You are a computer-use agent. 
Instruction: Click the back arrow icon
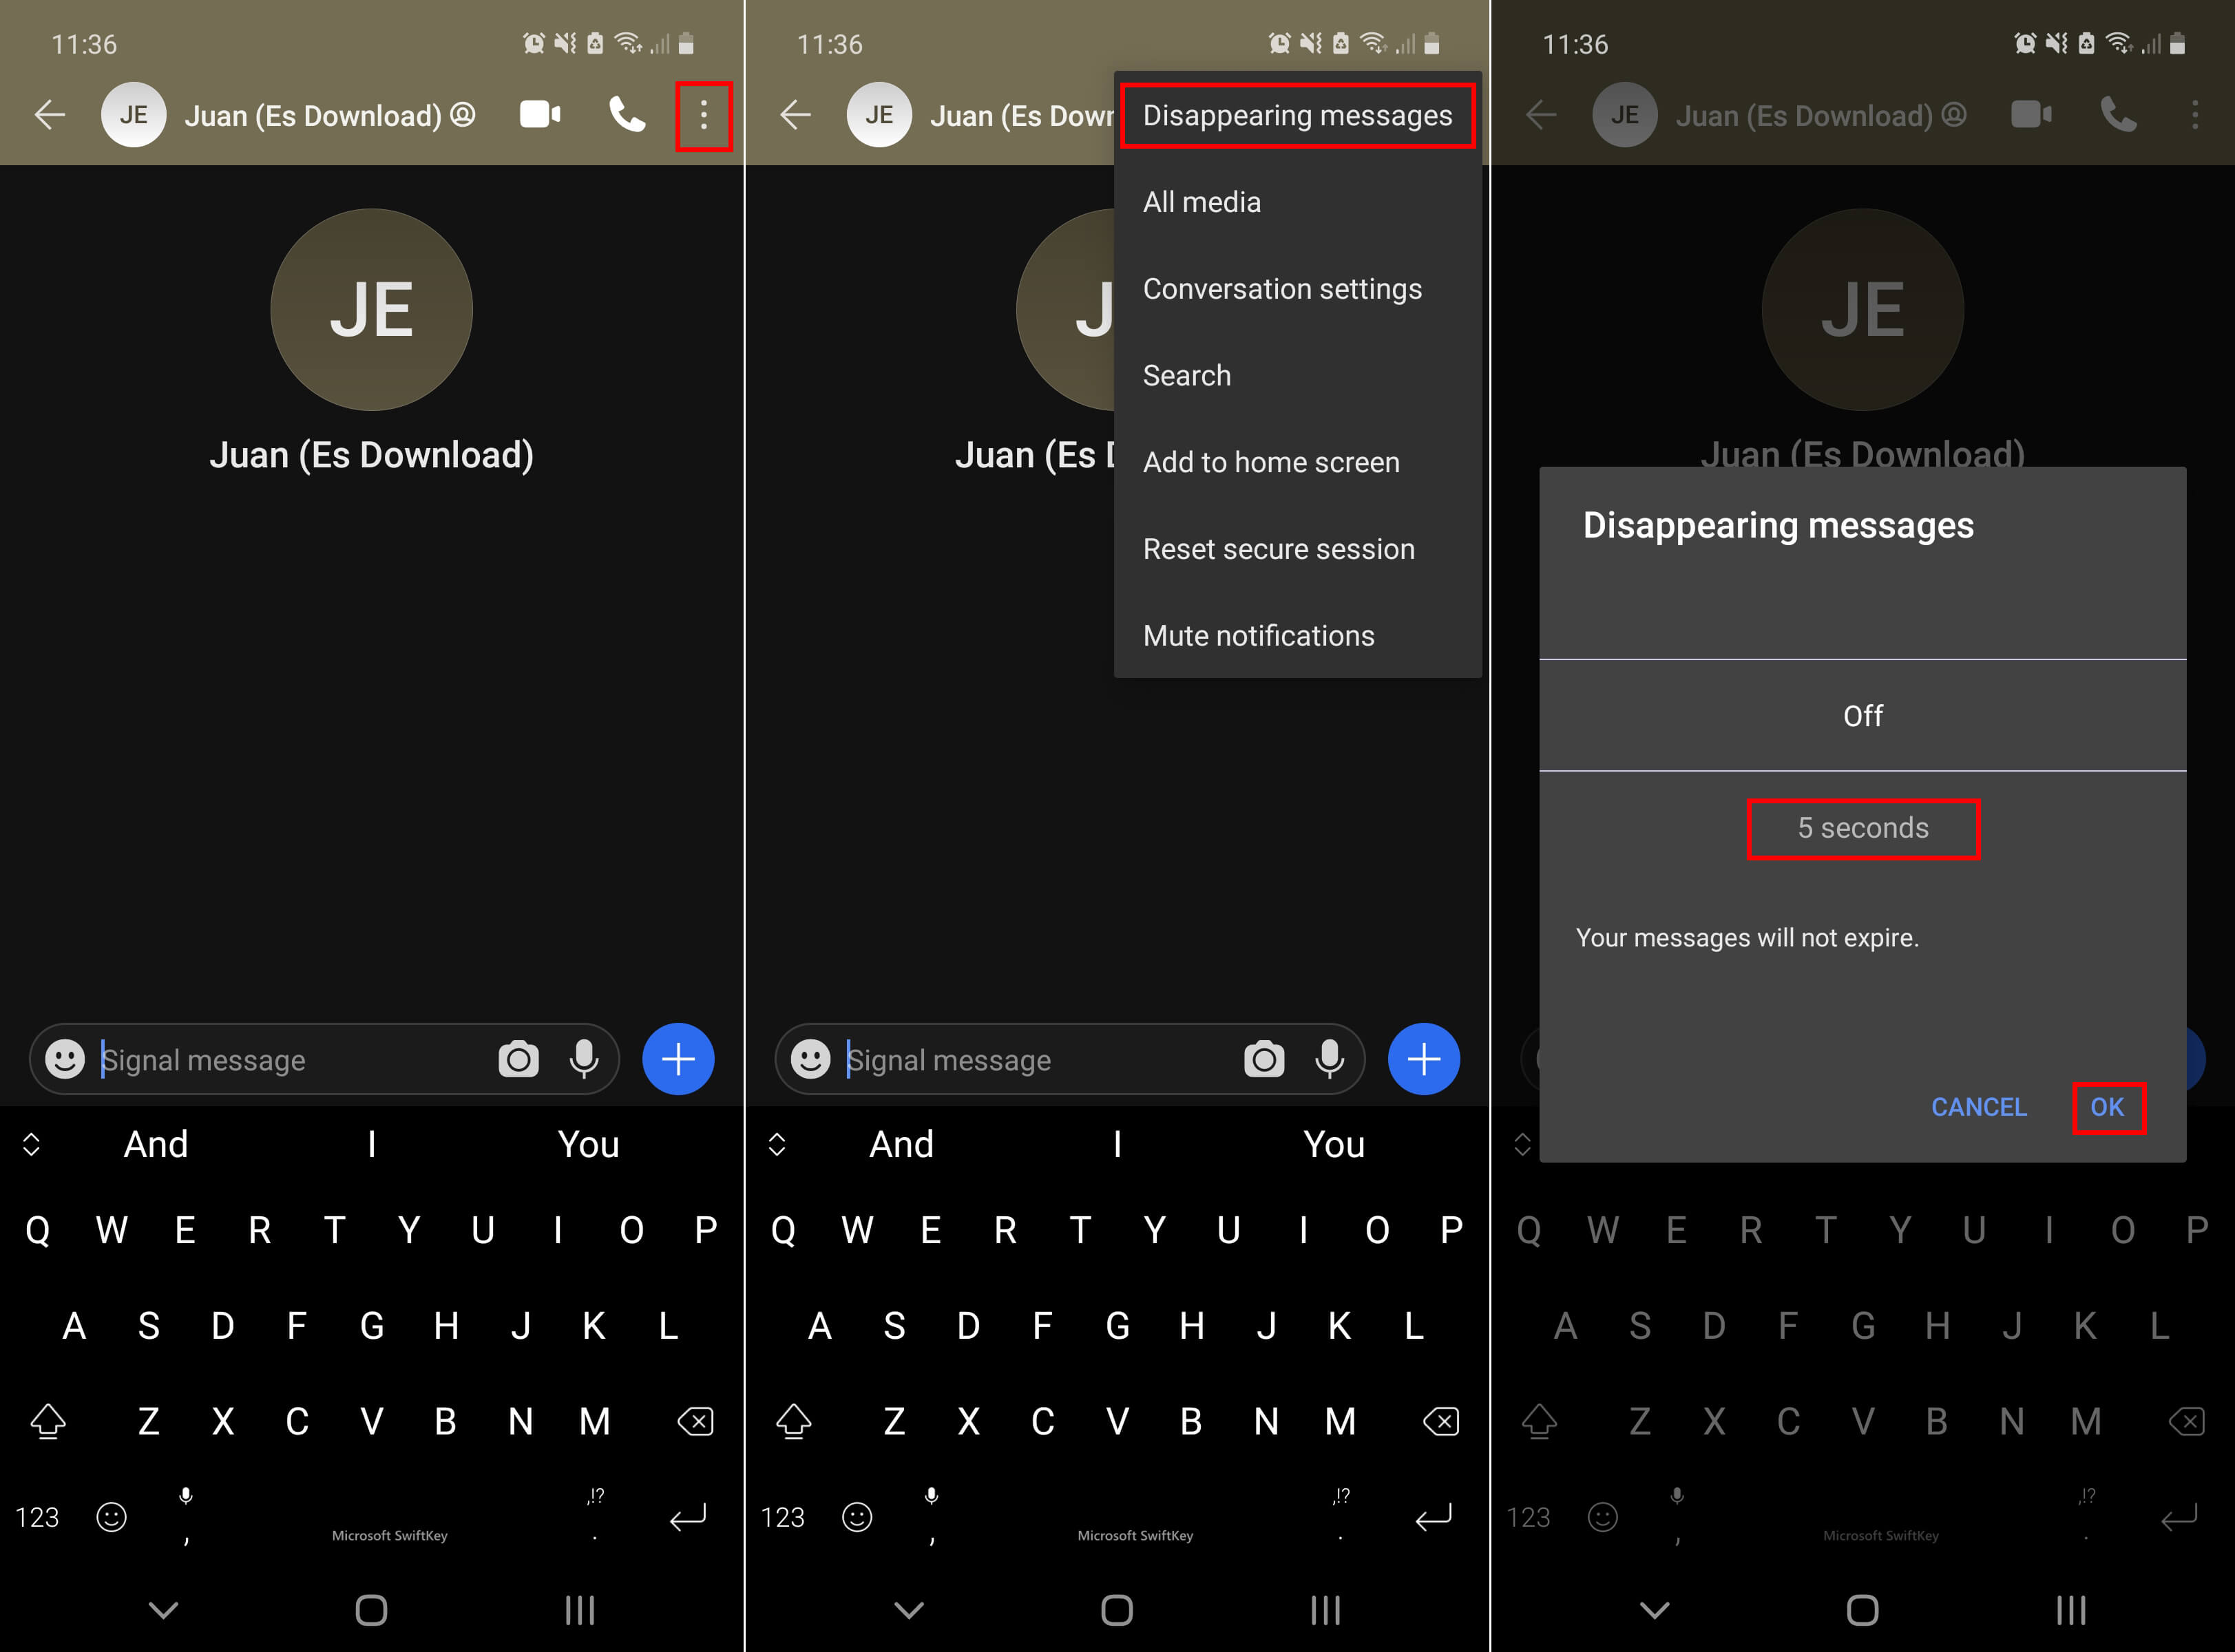pyautogui.click(x=47, y=116)
